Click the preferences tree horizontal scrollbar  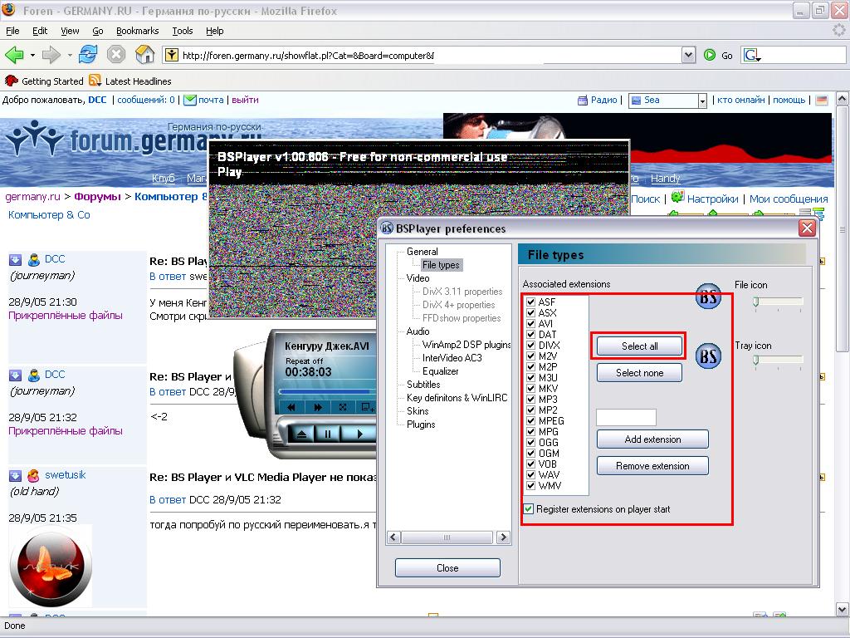pyautogui.click(x=447, y=537)
